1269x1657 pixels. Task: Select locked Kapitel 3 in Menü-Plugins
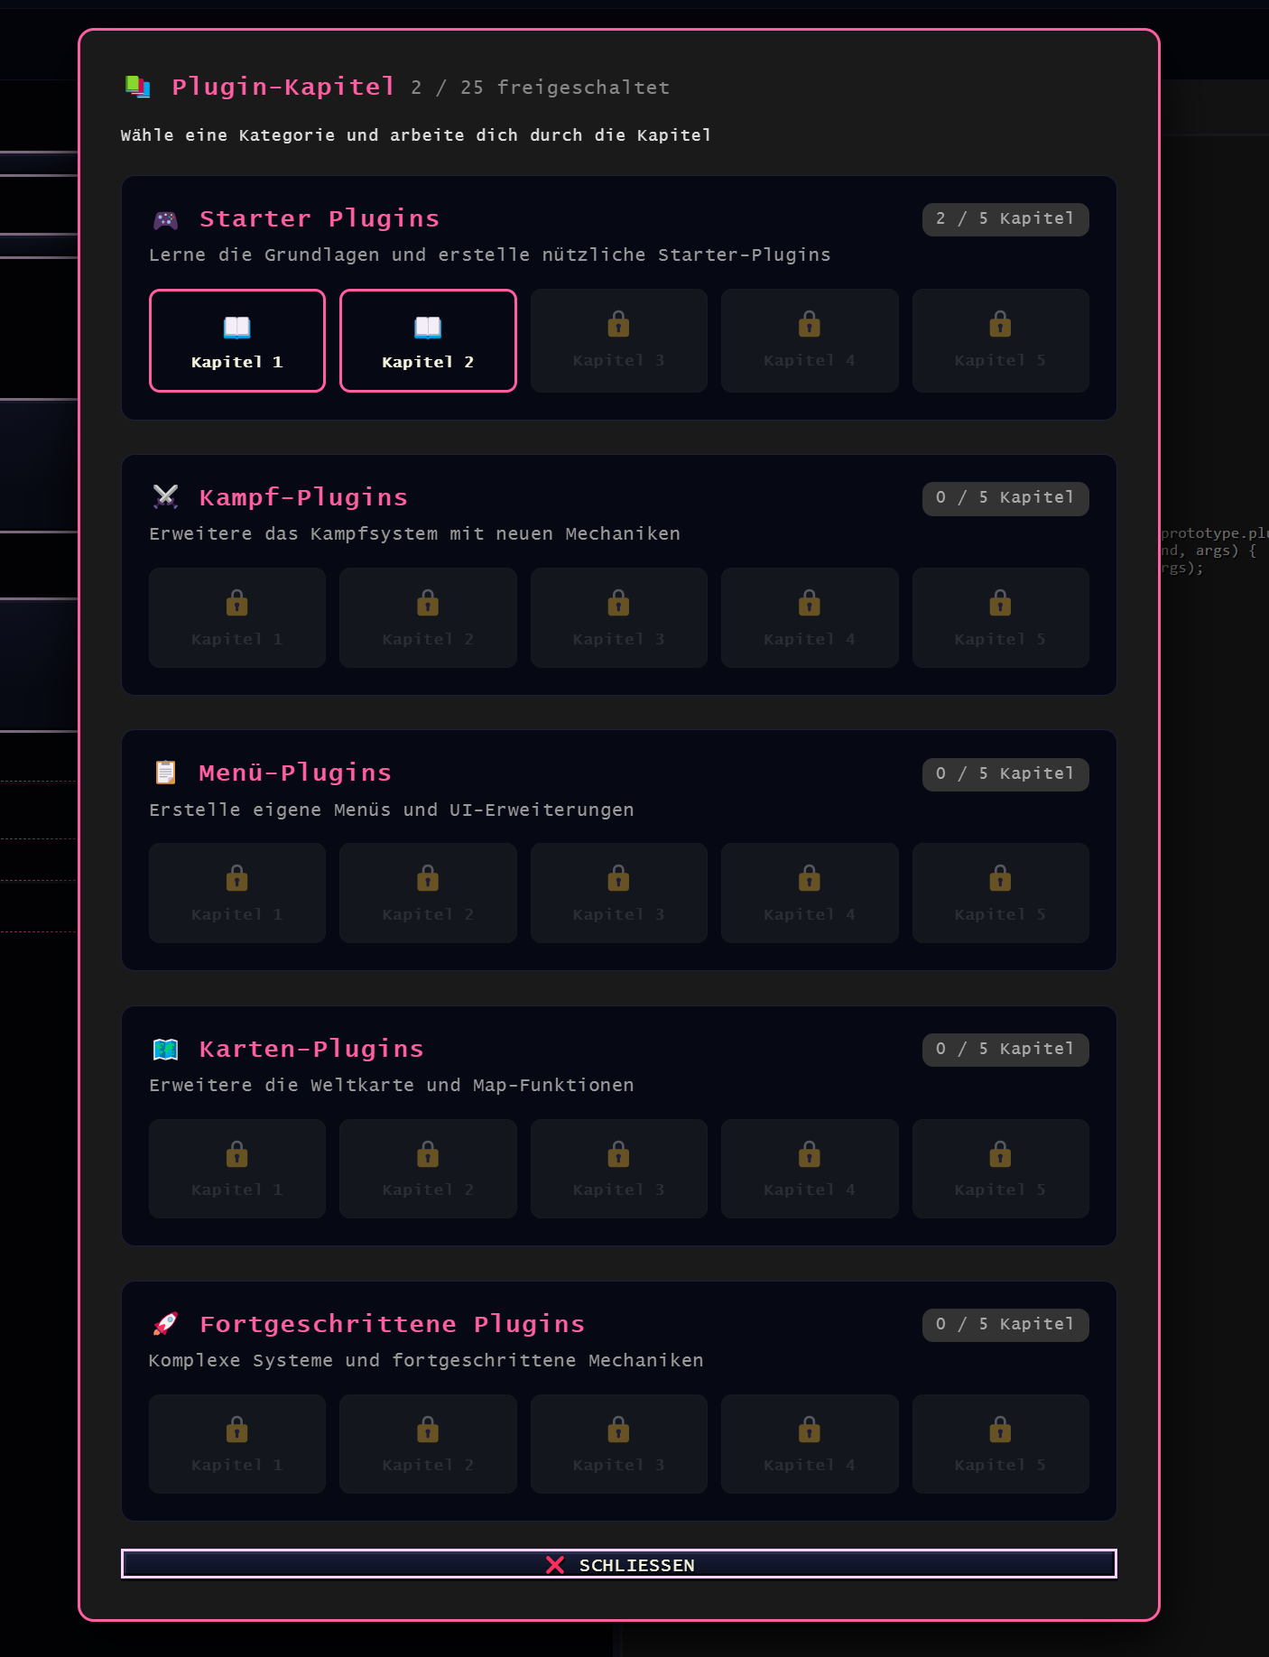(x=618, y=893)
